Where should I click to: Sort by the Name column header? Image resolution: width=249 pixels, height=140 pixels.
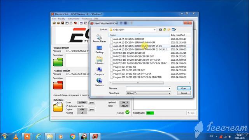point(139,35)
